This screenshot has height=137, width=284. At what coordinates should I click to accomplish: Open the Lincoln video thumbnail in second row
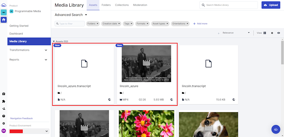coord(84,124)
